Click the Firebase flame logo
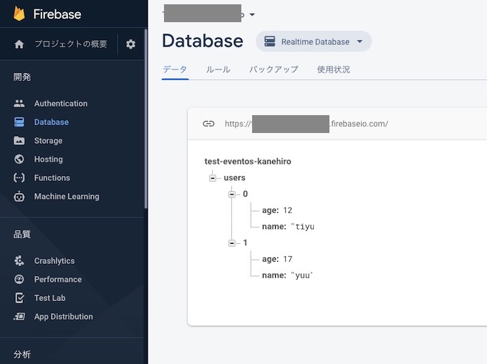 (x=19, y=14)
